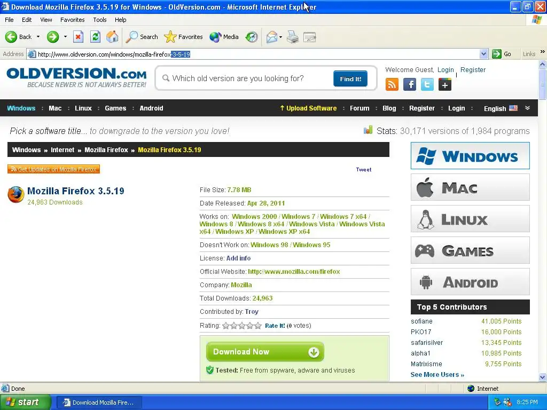Viewport: 547px width, 410px height.
Task: Click the Mac platform sidebar banner
Action: tap(470, 187)
